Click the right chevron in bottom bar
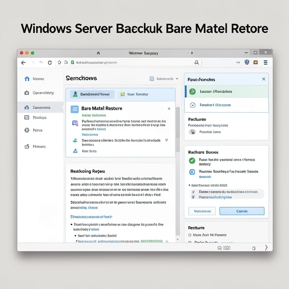 click(x=266, y=248)
